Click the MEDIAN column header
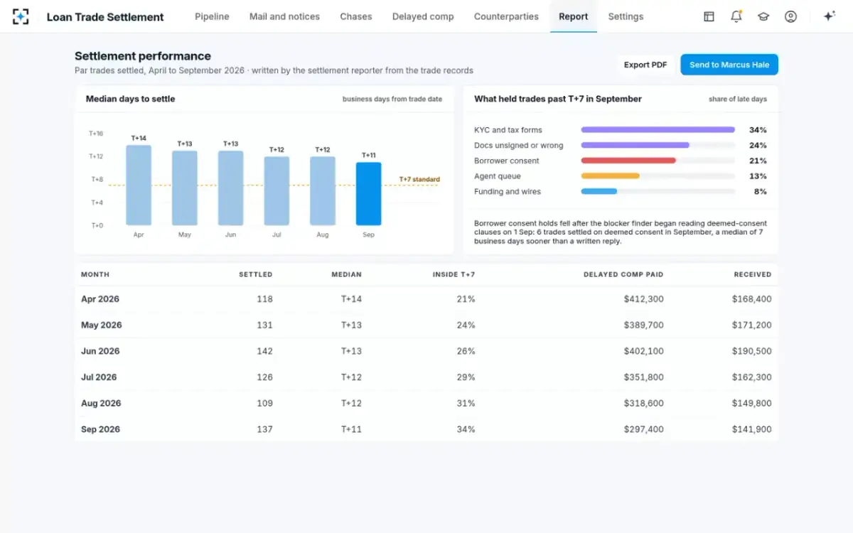 tap(347, 274)
